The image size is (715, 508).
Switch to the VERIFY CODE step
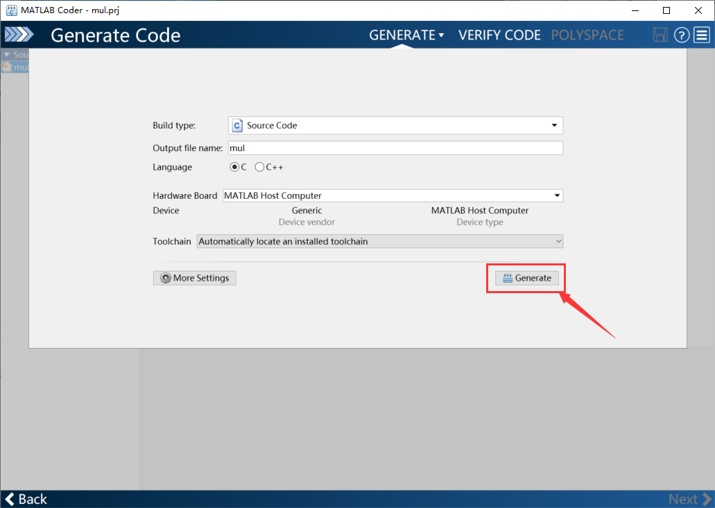coord(499,35)
